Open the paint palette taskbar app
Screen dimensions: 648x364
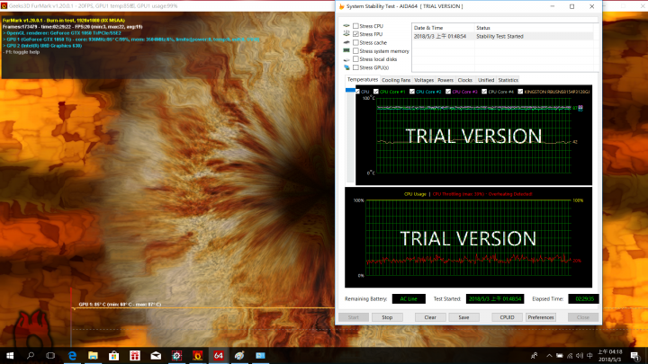239,355
